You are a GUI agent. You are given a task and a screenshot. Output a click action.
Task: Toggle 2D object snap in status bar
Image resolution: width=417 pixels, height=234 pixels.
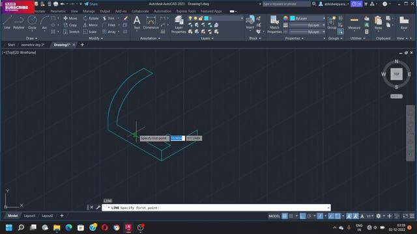pyautogui.click(x=338, y=216)
